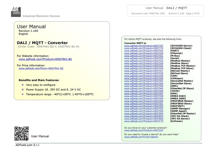The image size is (218, 151).
Task: Visit the HD67951 PROFIBUS Slave link
Action: click(x=144, y=103)
